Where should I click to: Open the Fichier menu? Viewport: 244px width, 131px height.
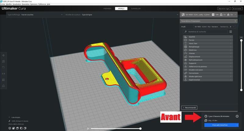(x=3, y=4)
